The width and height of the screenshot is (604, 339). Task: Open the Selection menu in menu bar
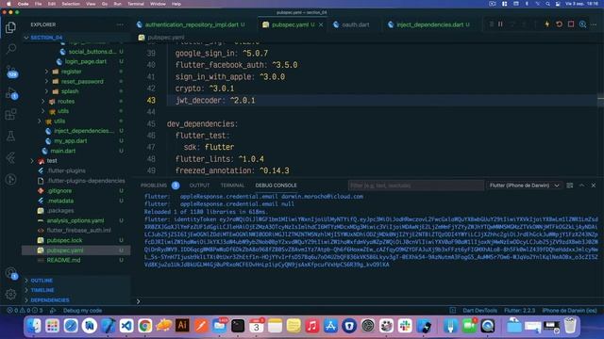click(x=71, y=4)
